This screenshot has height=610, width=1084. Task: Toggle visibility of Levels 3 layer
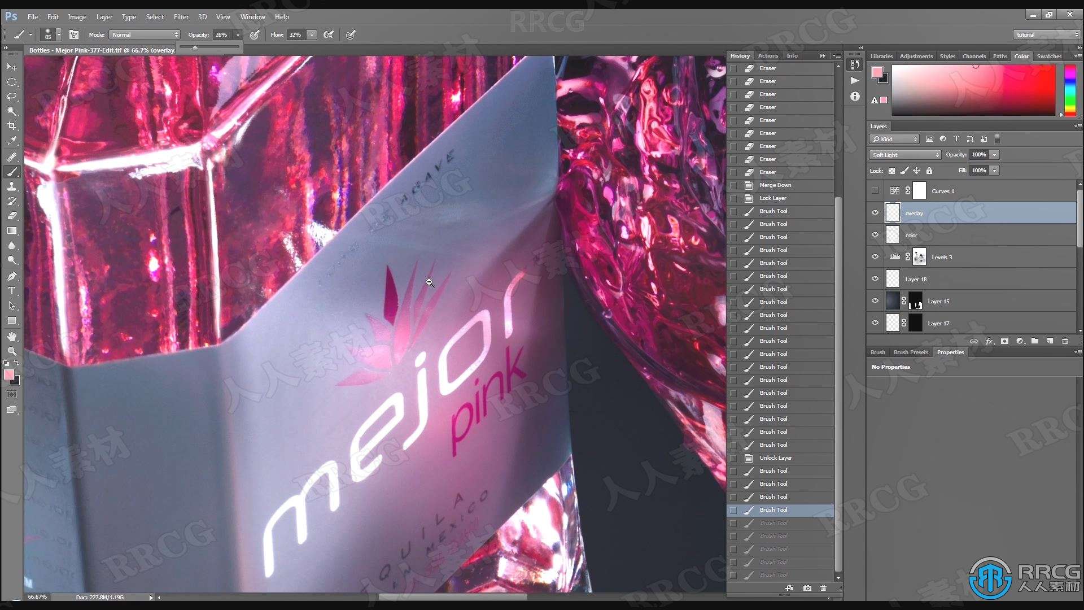pos(875,257)
